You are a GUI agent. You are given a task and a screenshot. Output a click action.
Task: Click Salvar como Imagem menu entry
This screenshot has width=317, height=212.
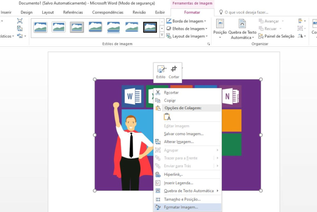coord(184,134)
